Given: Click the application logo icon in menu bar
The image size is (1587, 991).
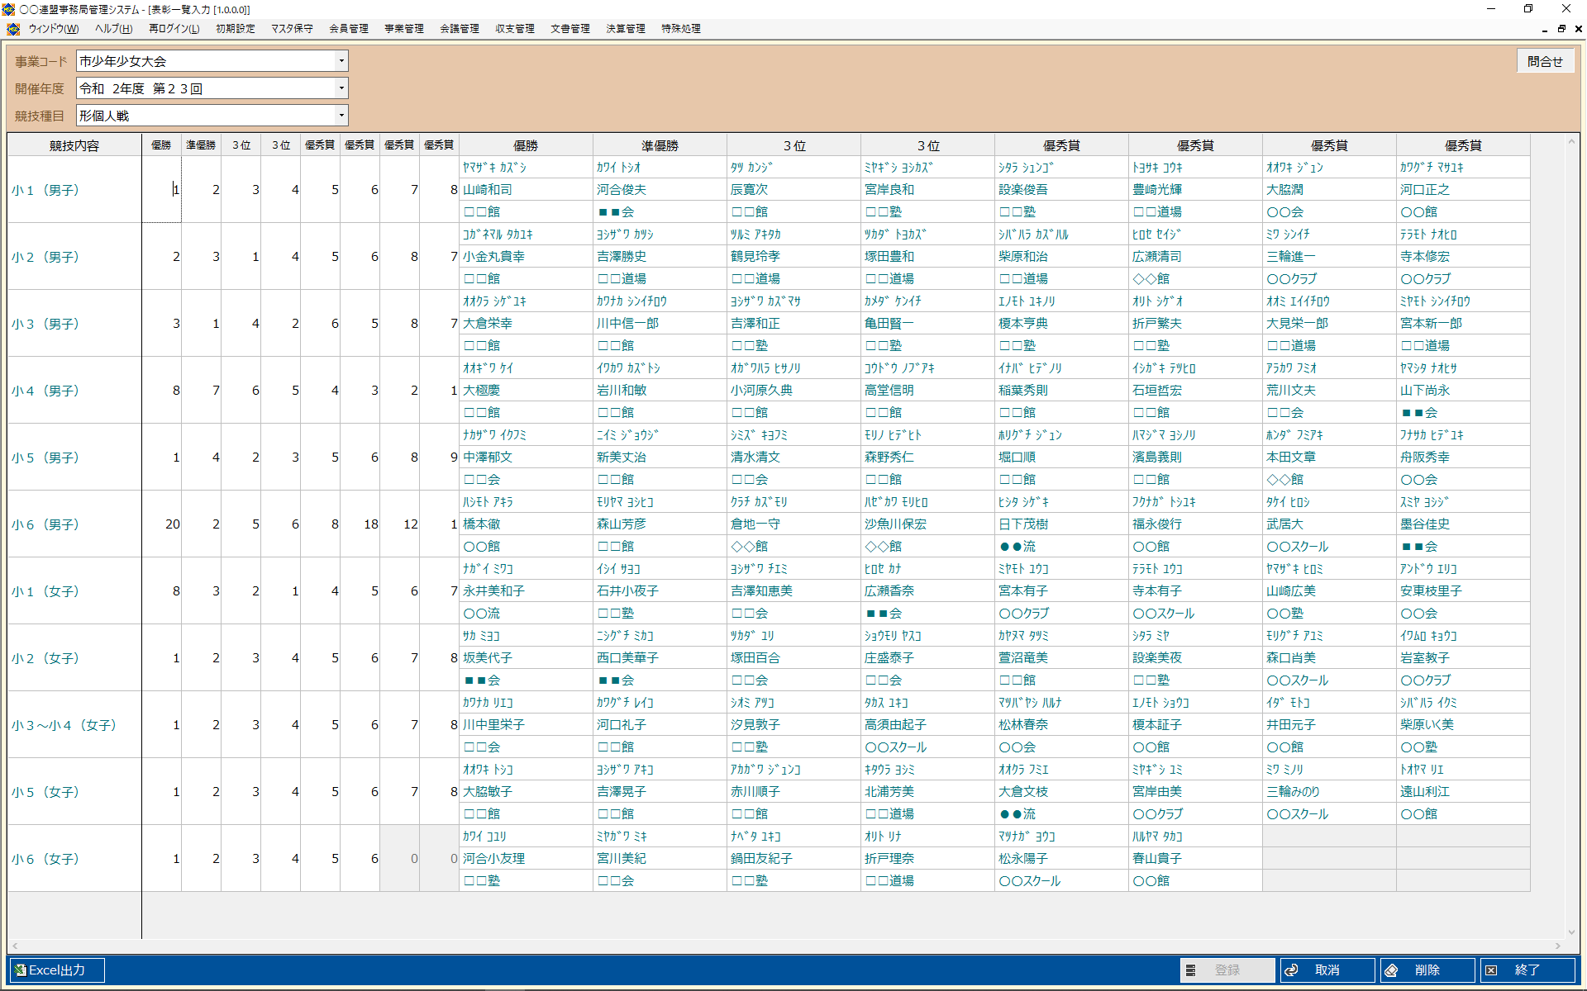Looking at the screenshot, I should (x=13, y=29).
